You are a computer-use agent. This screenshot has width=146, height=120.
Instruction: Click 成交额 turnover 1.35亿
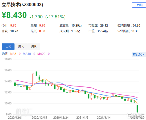point(76,31)
